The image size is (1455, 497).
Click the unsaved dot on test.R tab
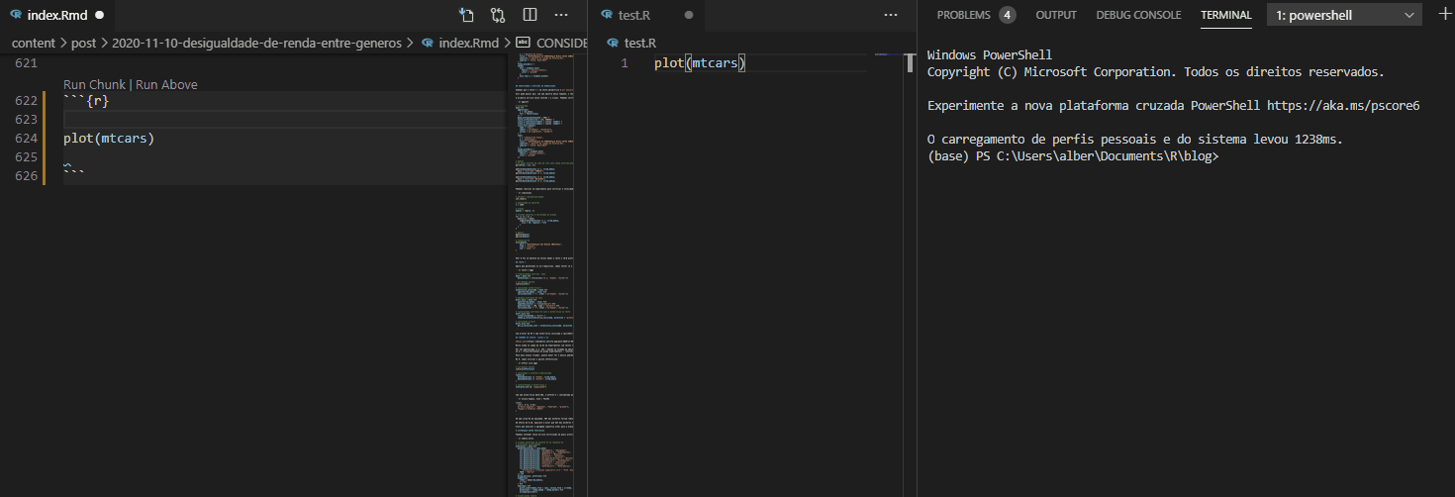(x=689, y=16)
